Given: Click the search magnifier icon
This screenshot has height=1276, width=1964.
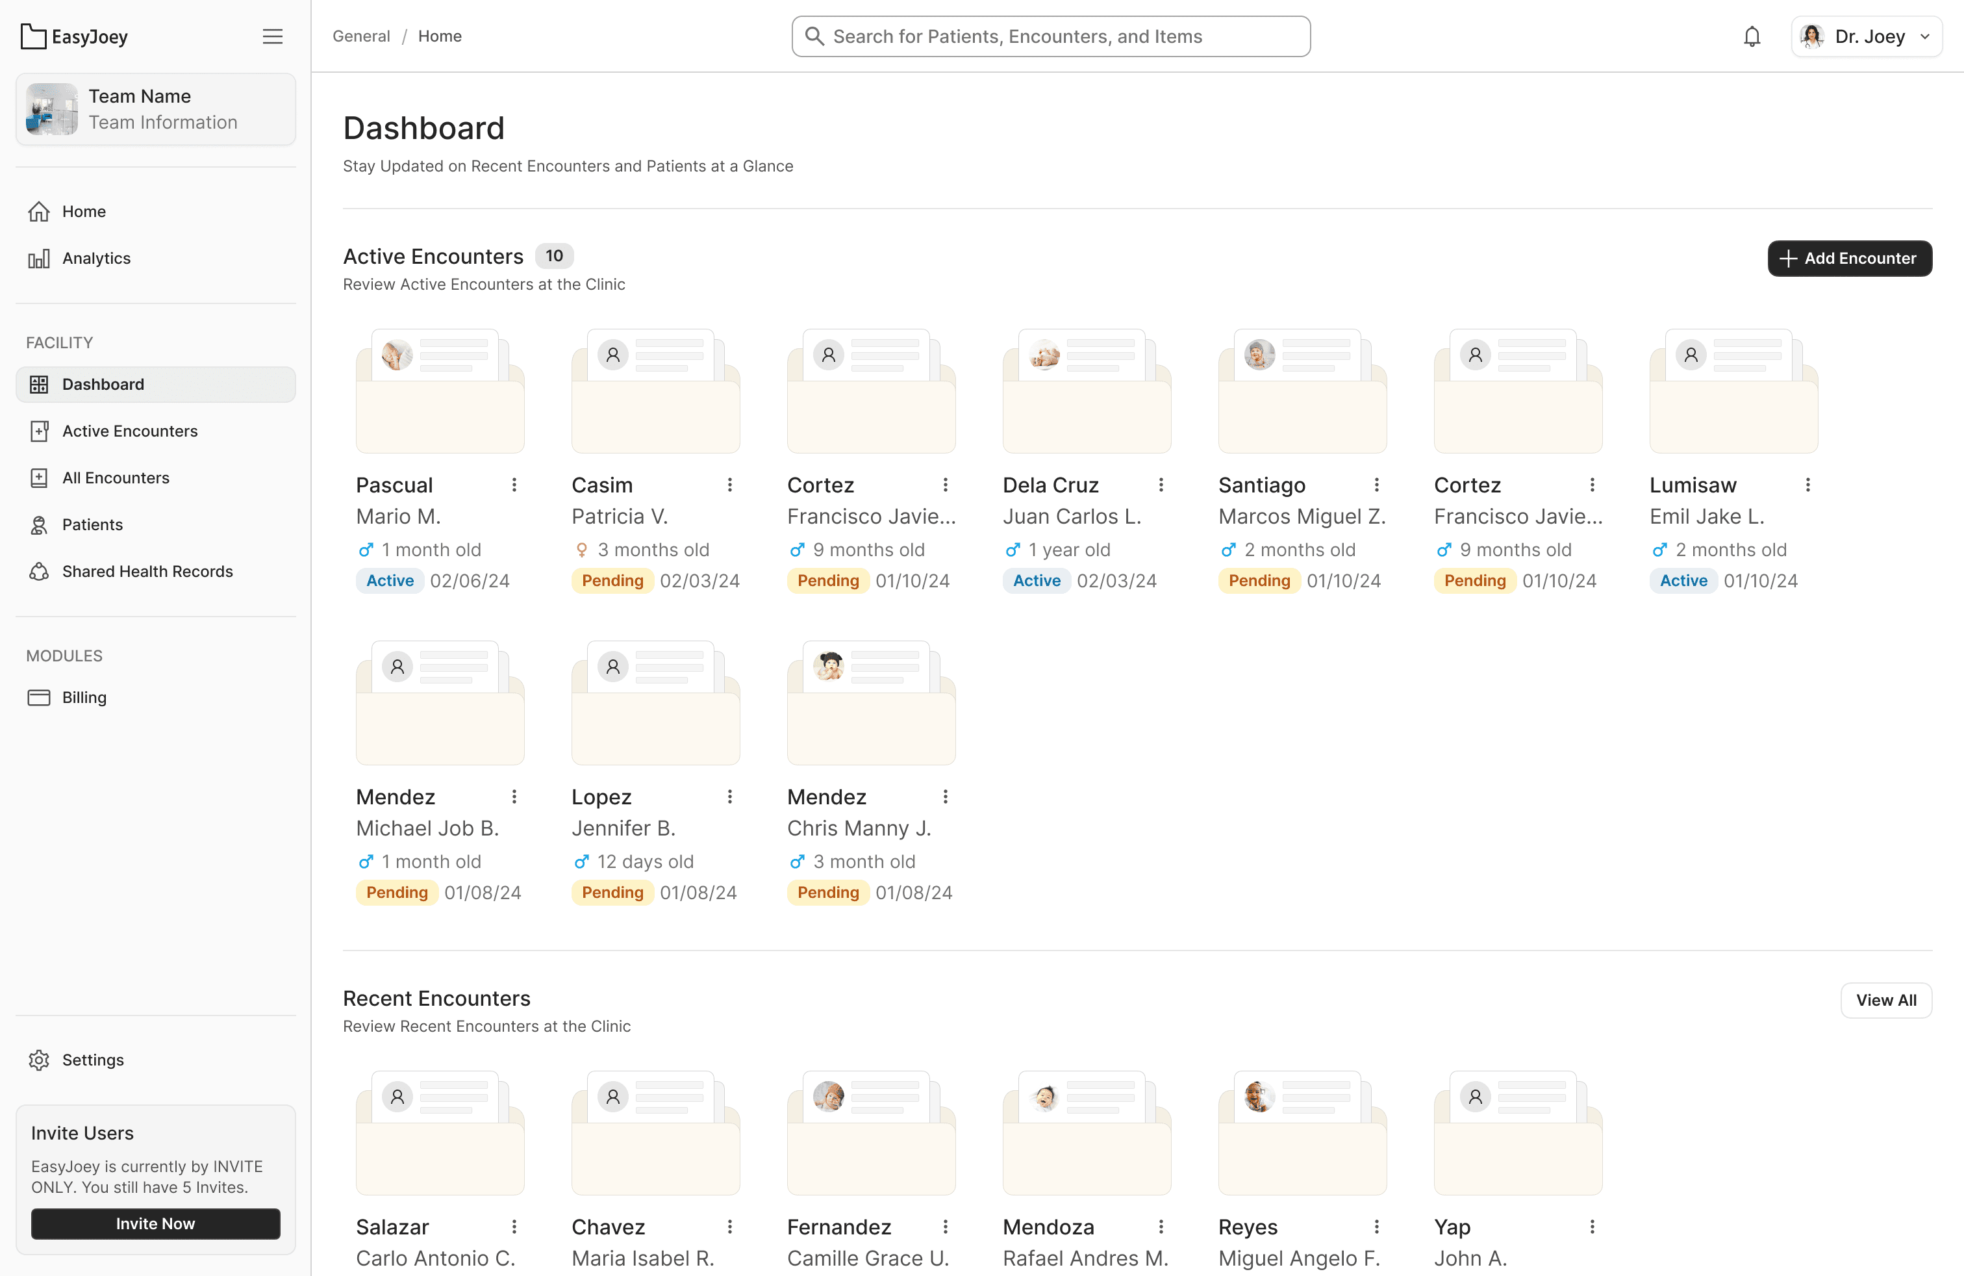Looking at the screenshot, I should 814,36.
